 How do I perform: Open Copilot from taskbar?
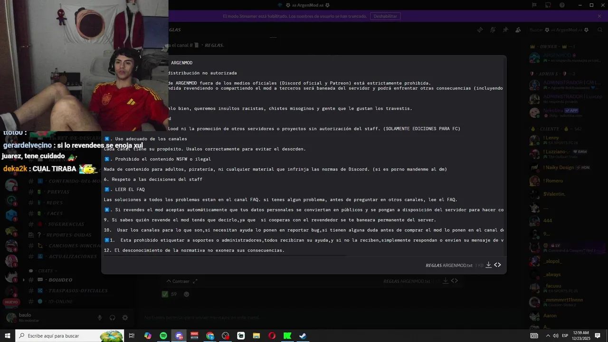click(x=148, y=336)
